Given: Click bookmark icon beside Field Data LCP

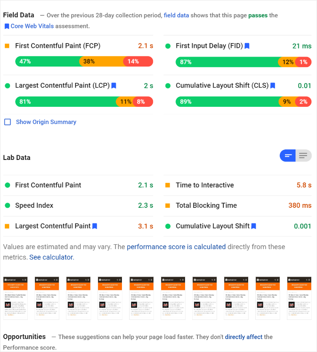Looking at the screenshot, I should tap(114, 86).
